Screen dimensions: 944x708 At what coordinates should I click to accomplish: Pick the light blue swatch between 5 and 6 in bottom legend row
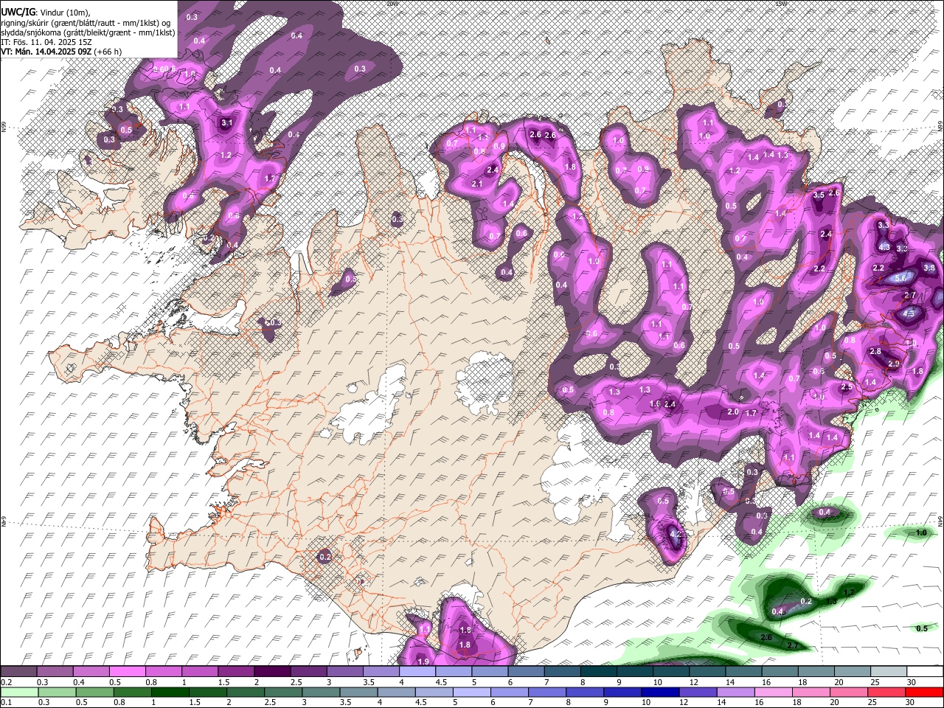click(472, 692)
